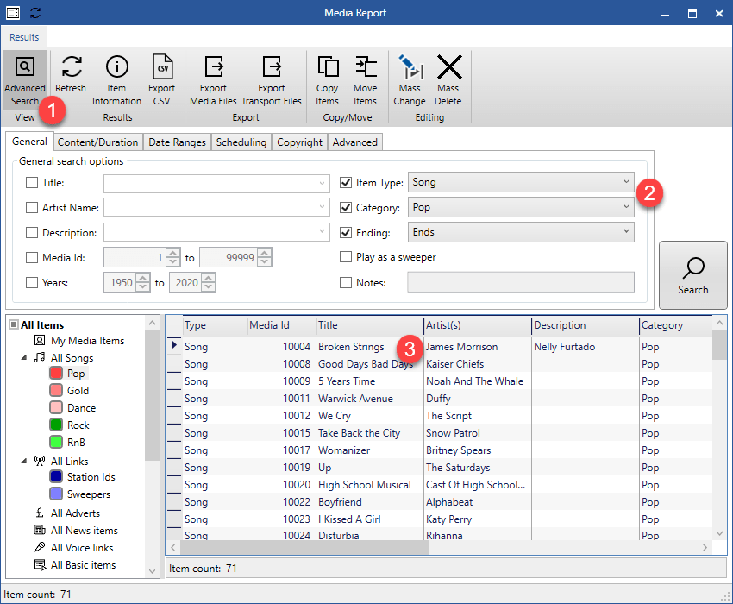Collapse the All Links tree node
This screenshot has height=604, width=733.
point(24,462)
